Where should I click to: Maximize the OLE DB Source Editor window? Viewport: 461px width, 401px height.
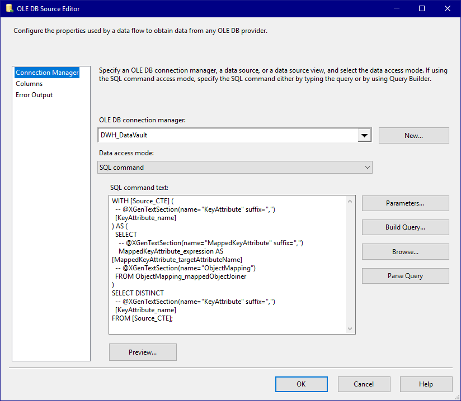point(422,8)
